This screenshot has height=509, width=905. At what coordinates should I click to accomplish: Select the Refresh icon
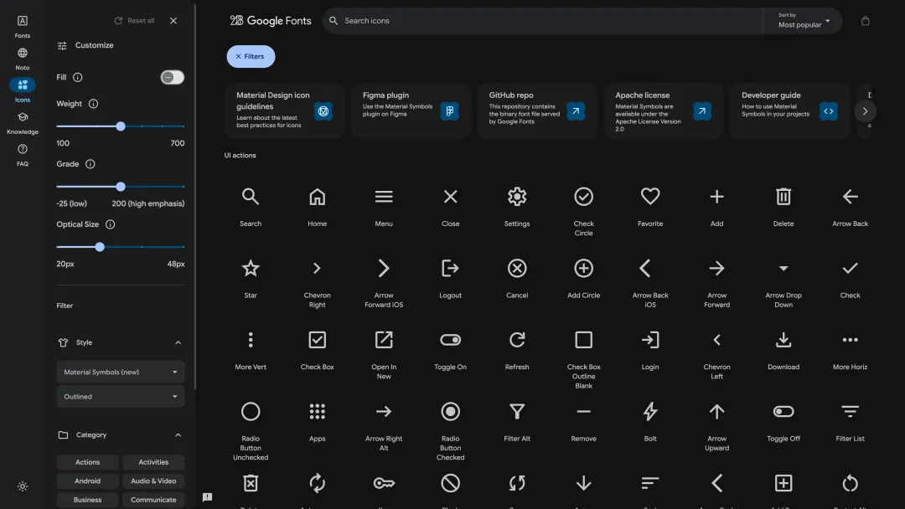[517, 340]
